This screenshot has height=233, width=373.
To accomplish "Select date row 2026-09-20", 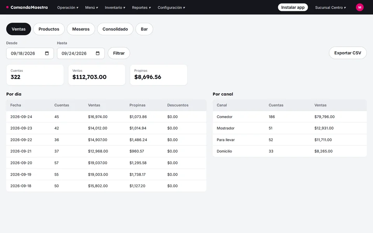I will click(106, 163).
